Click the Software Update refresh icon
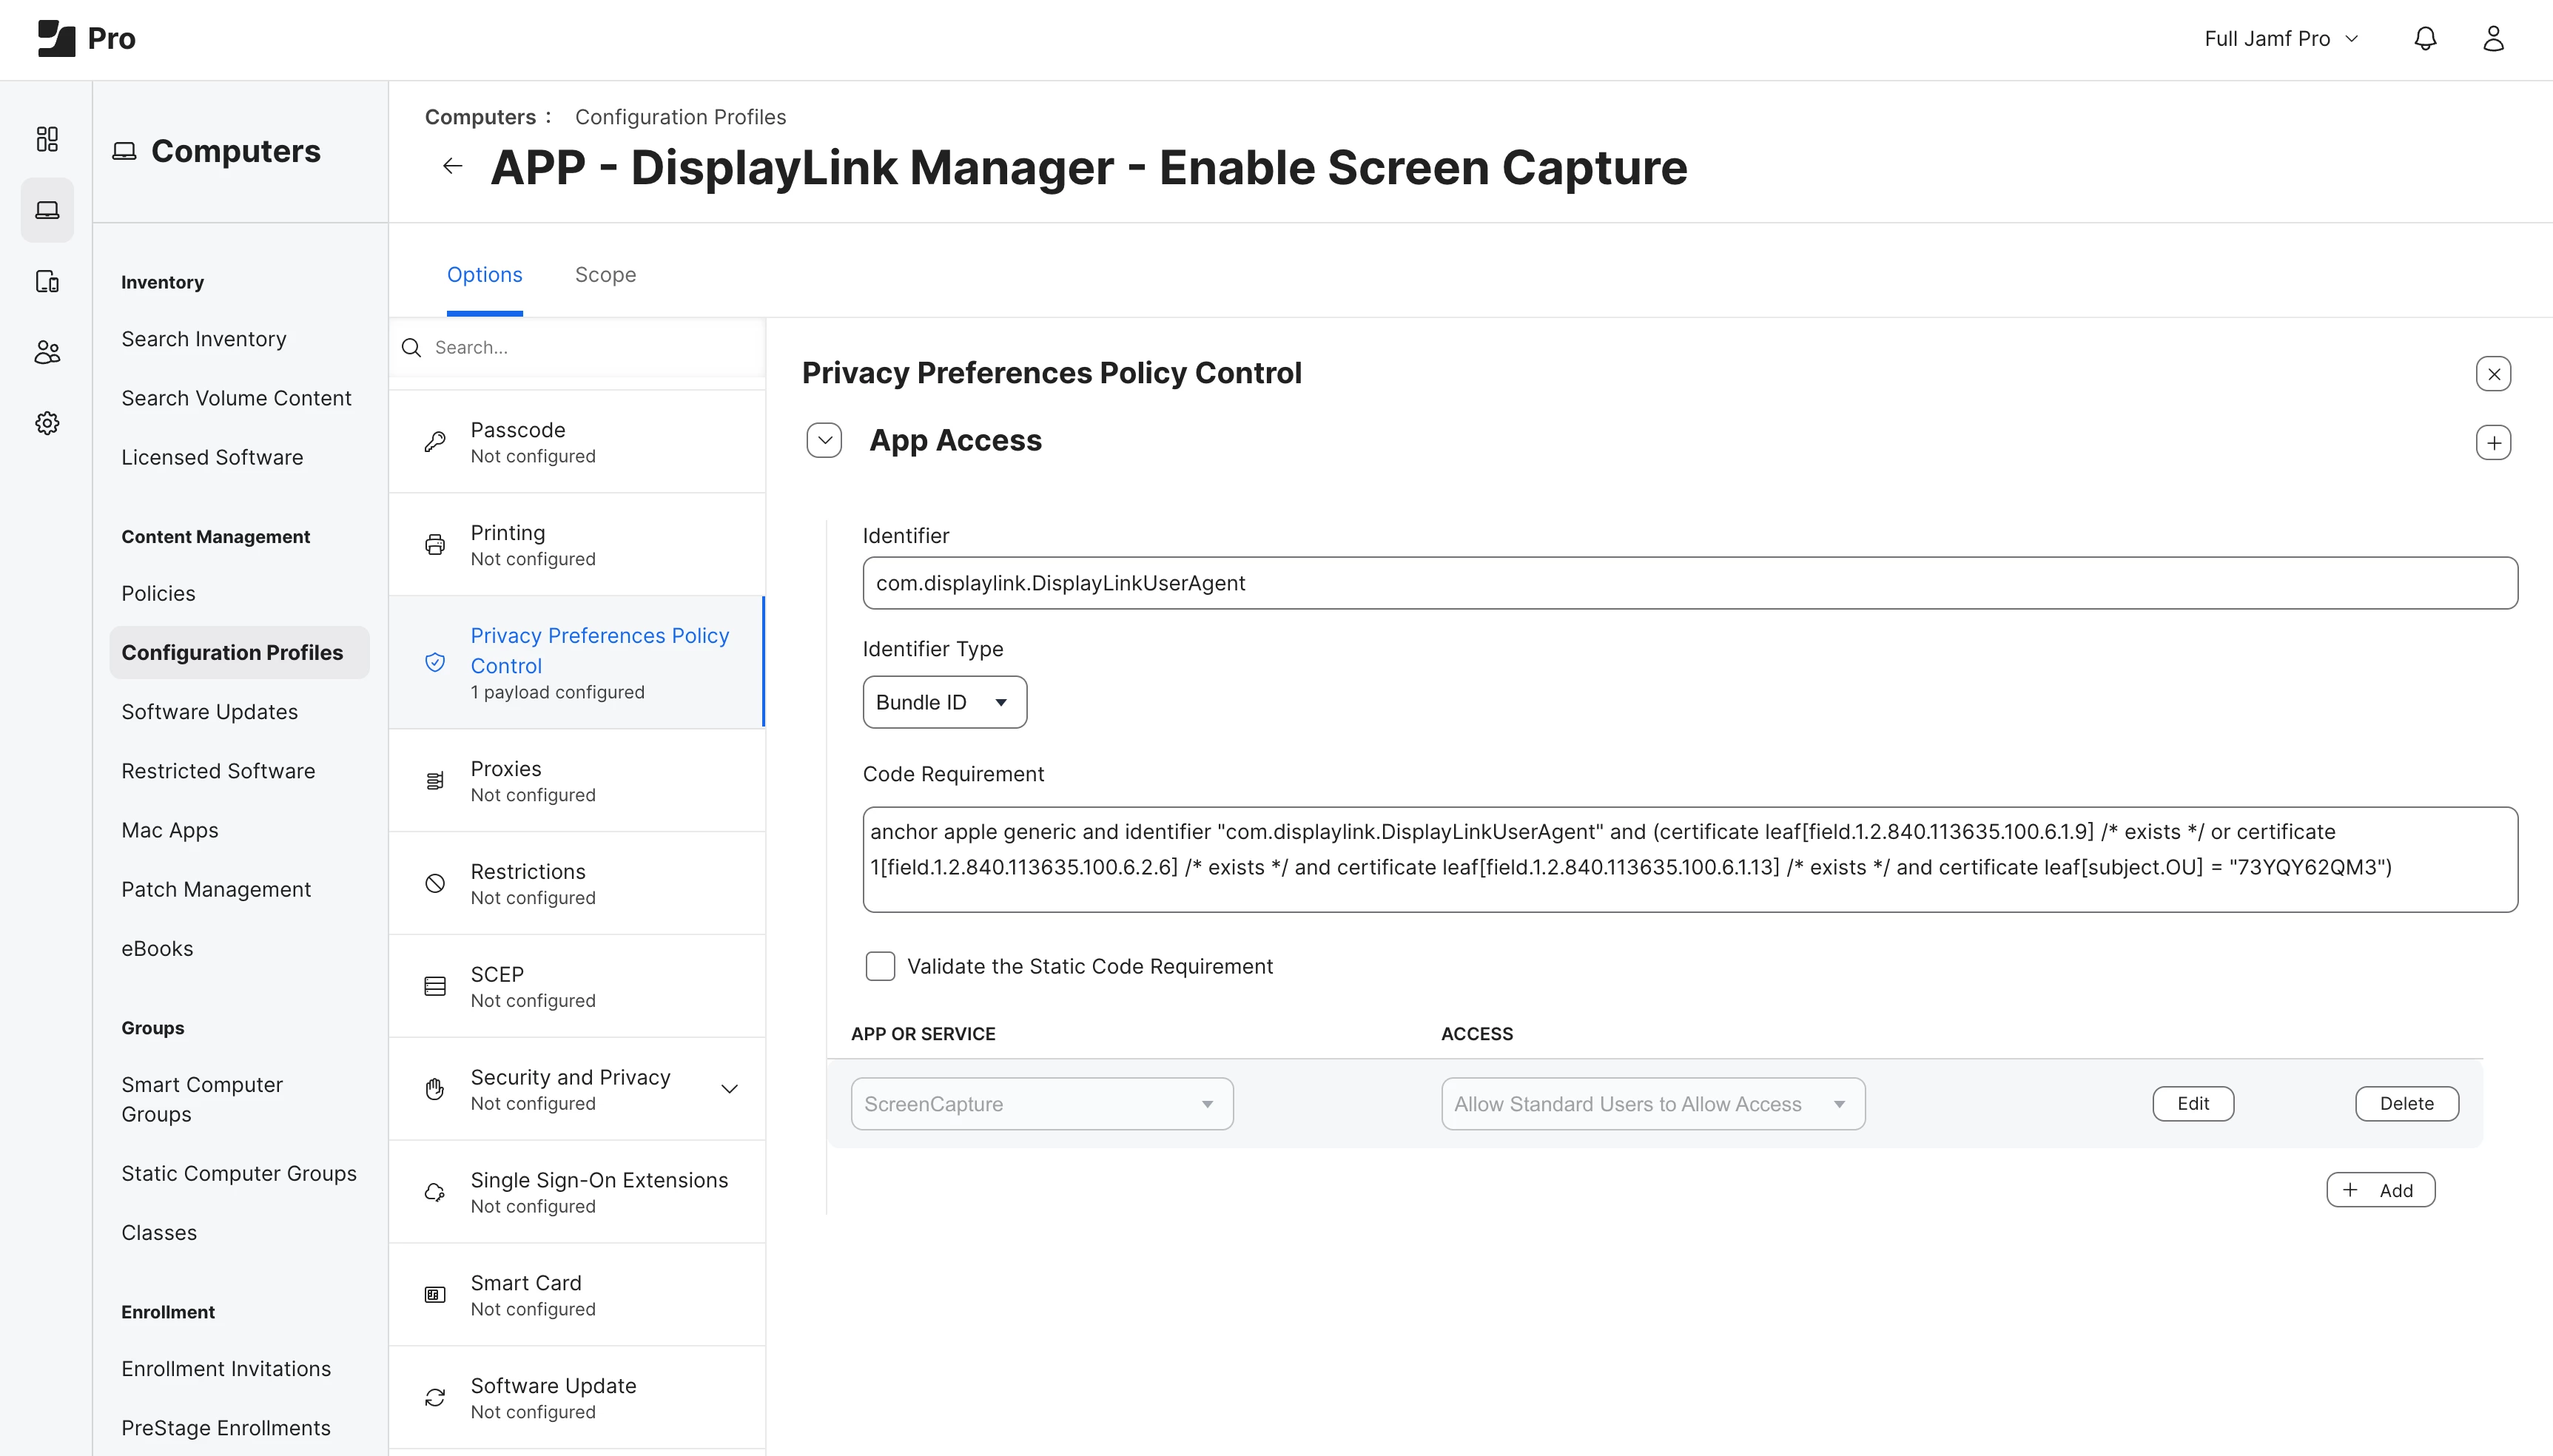The image size is (2553, 1456). pos(435,1398)
